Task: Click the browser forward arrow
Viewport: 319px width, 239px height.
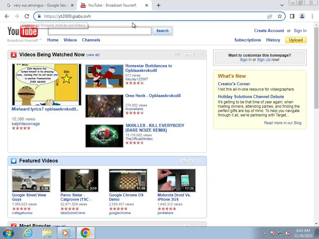Action: (x=17, y=16)
